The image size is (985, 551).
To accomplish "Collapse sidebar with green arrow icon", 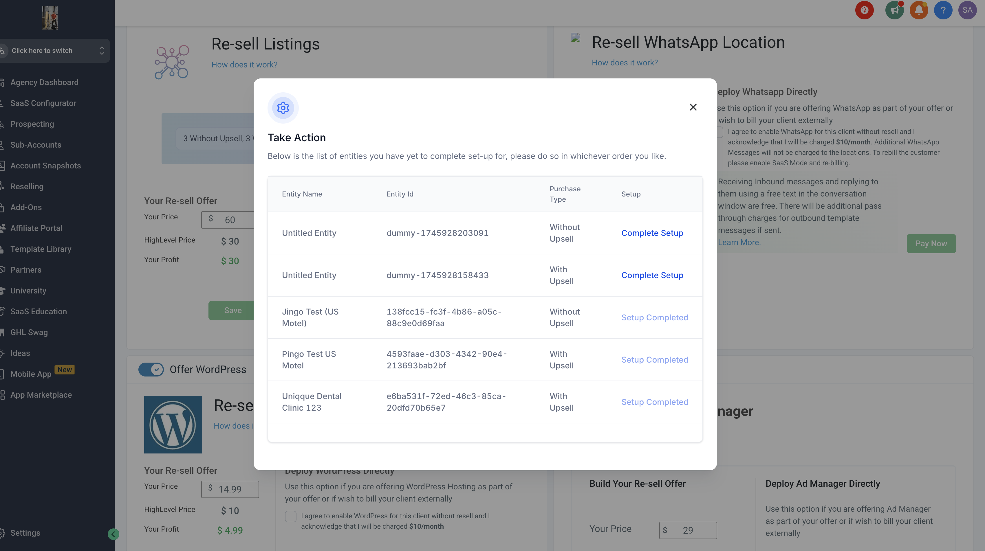I will coord(113,534).
